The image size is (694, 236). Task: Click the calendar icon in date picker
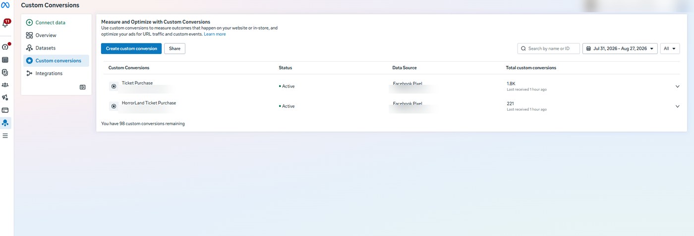tap(588, 48)
